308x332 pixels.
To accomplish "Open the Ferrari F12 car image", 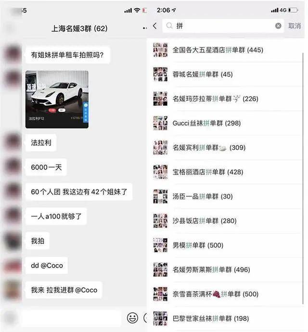I will pyautogui.click(x=57, y=99).
